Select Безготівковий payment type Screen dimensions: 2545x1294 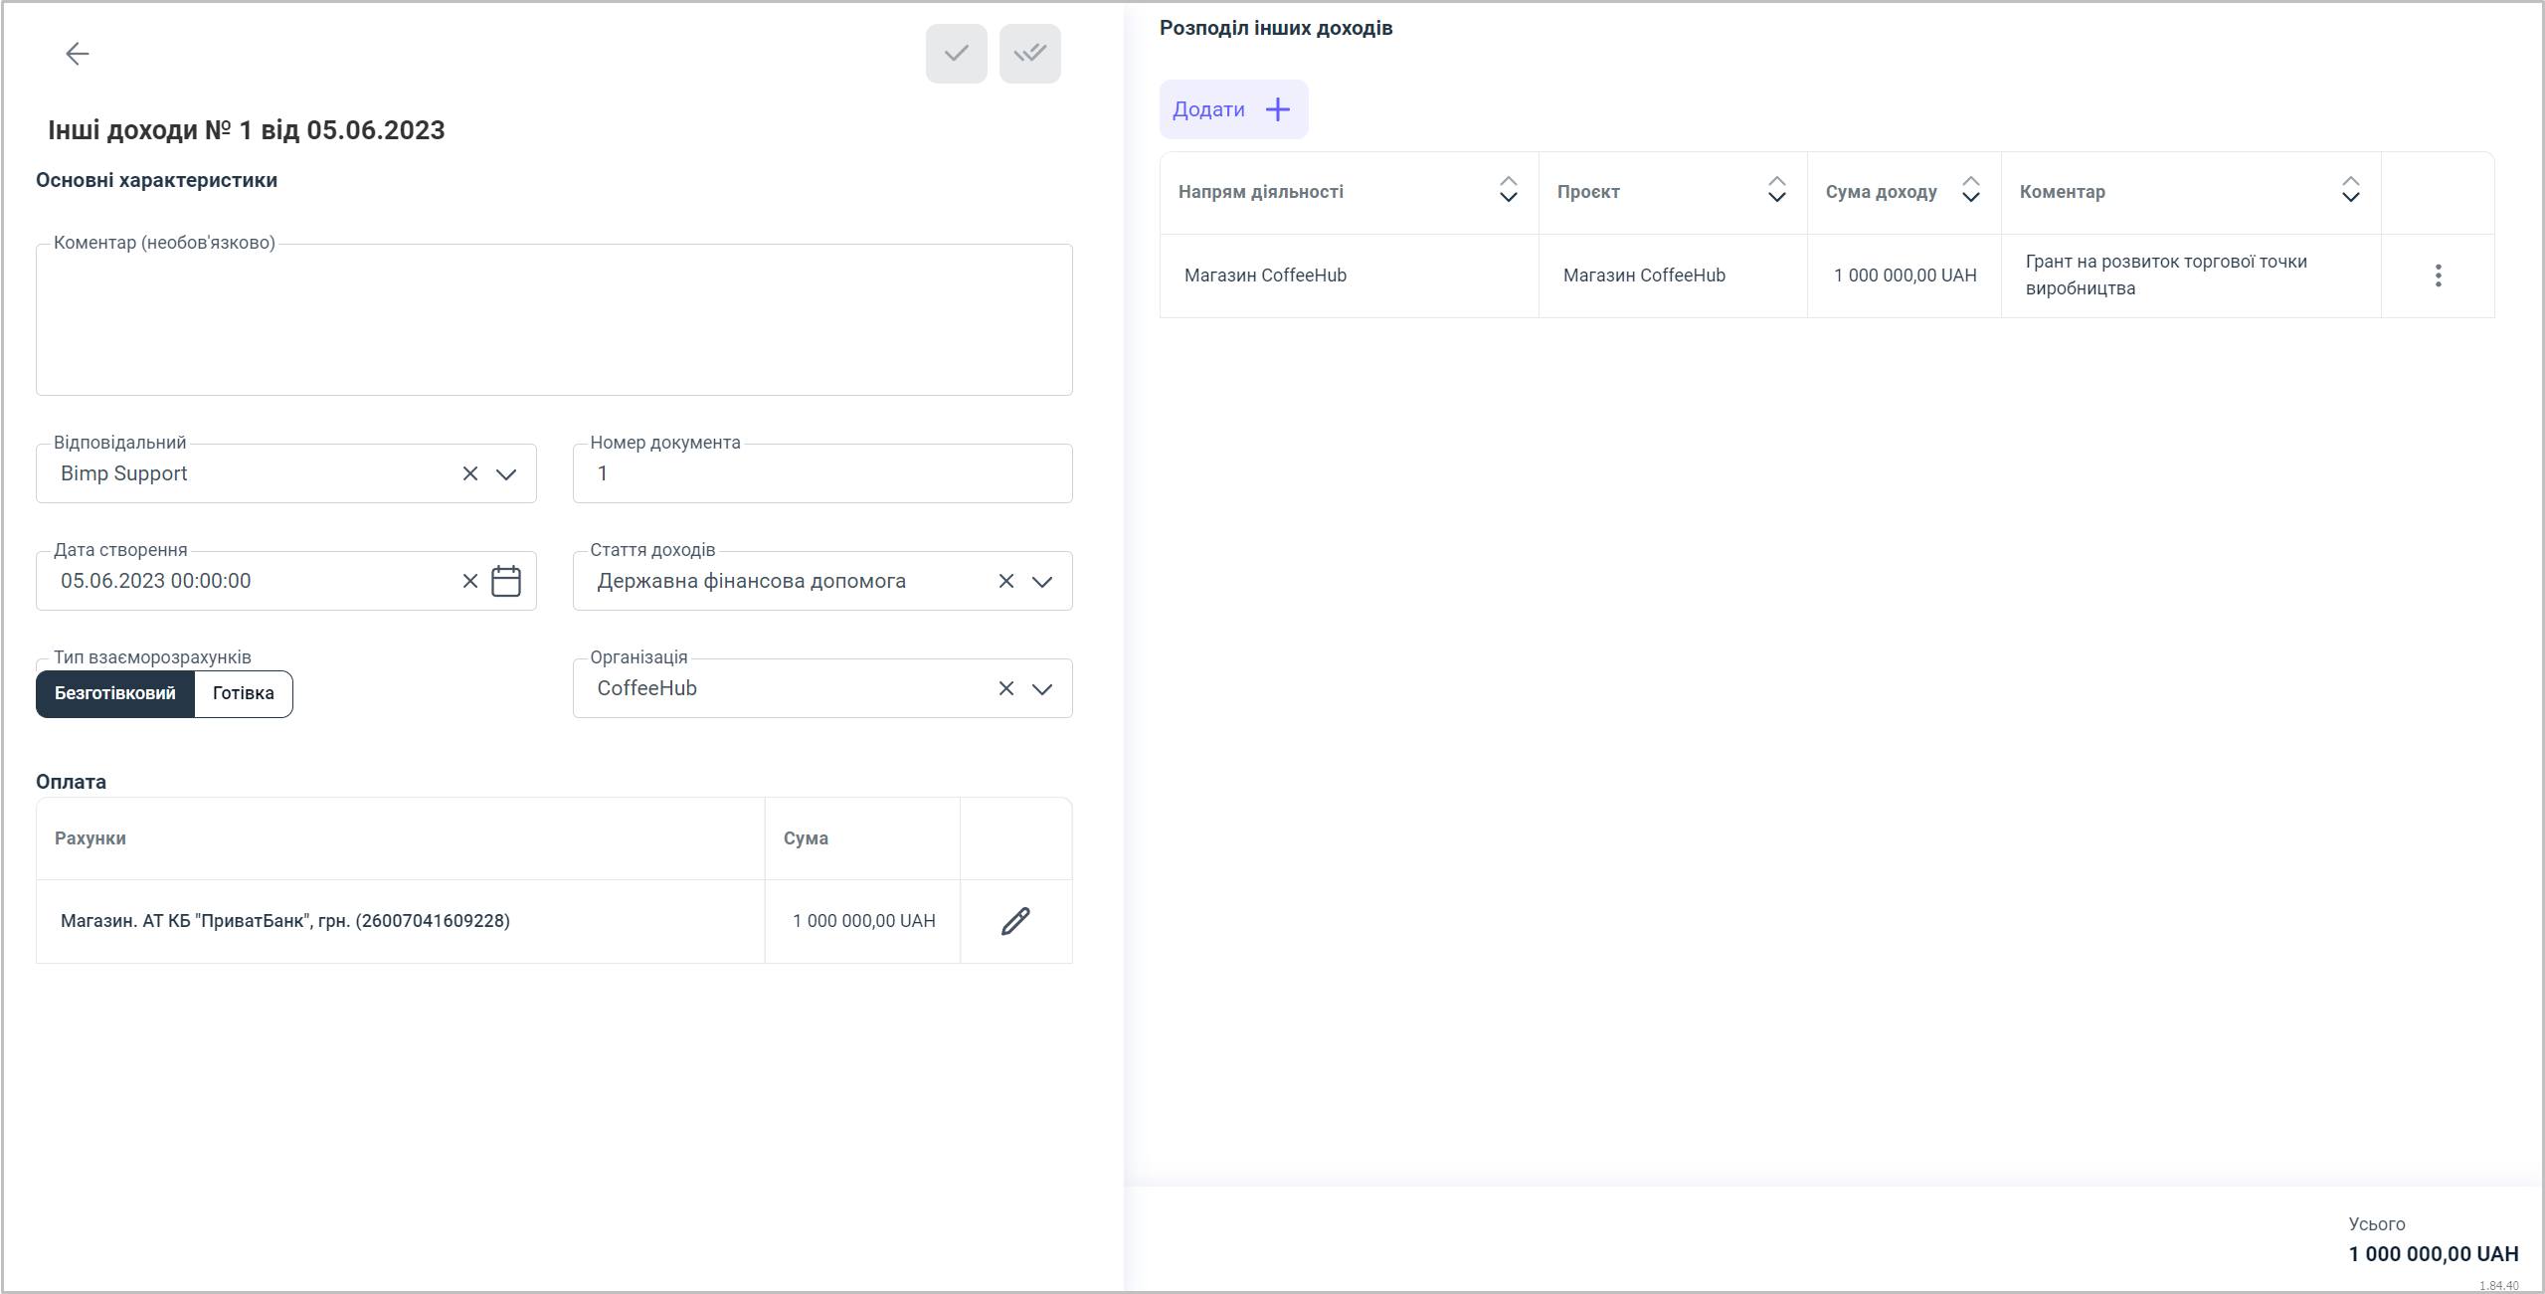pos(115,693)
